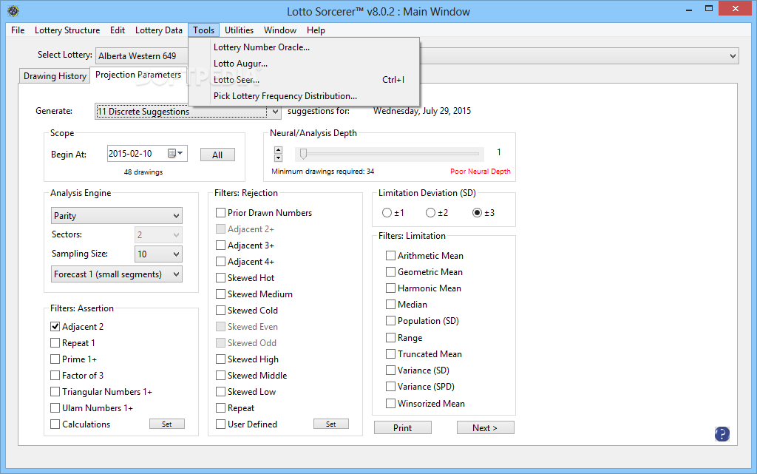Select the ±1 limitation deviation
The height and width of the screenshot is (474, 757).
[387, 213]
